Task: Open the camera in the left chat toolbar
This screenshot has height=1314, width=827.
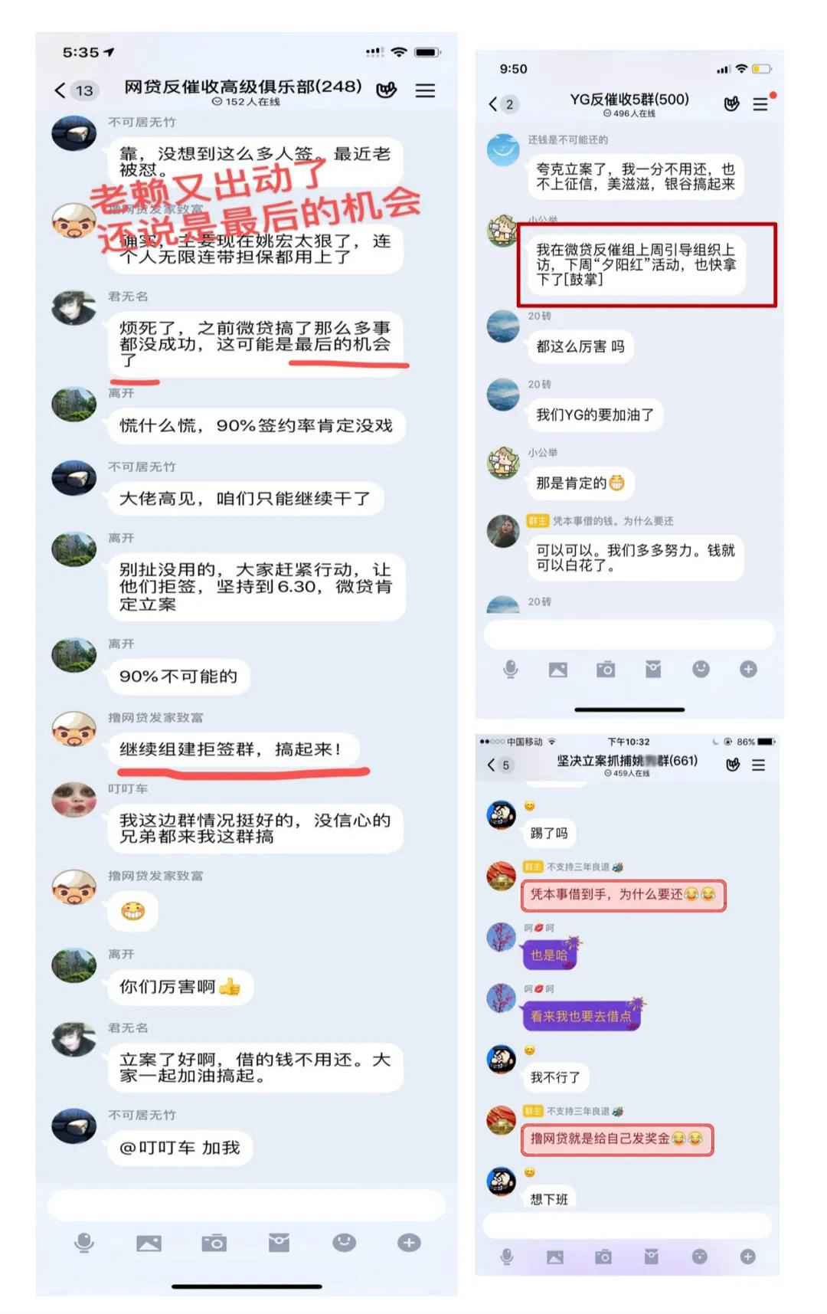Action: tap(214, 1243)
